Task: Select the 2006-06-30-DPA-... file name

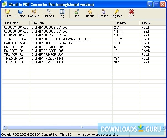Action: click(17, 39)
